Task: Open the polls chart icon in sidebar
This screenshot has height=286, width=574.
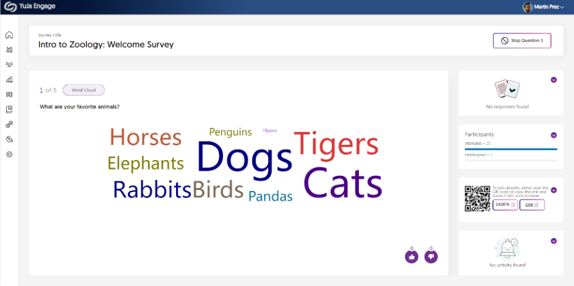Action: click(x=9, y=50)
